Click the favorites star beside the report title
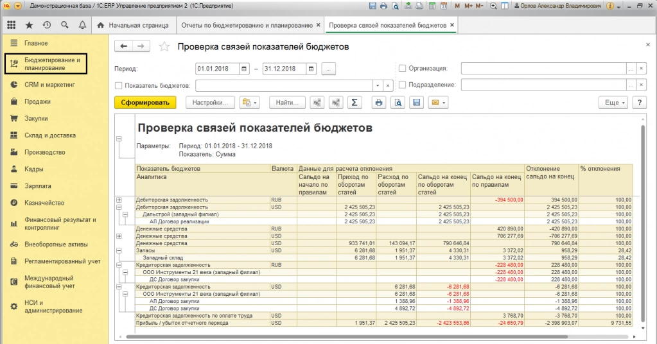 point(164,47)
